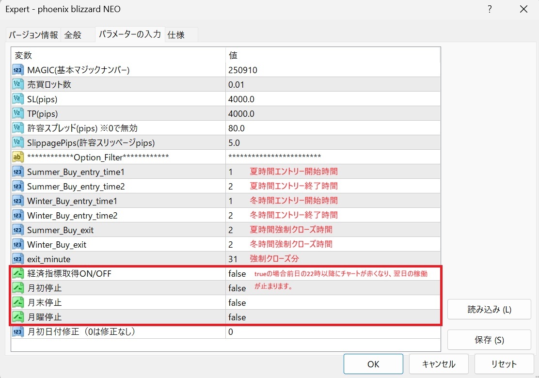Open the 全般 tab
This screenshot has width=539, height=378.
(x=73, y=35)
